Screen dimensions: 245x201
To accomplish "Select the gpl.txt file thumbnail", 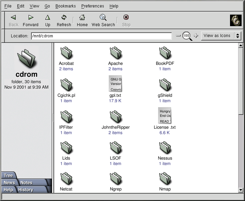I will pos(115,84).
